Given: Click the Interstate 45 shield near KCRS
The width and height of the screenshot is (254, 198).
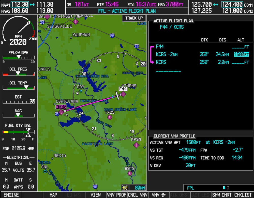Looking at the screenshot, I should point(57,114).
